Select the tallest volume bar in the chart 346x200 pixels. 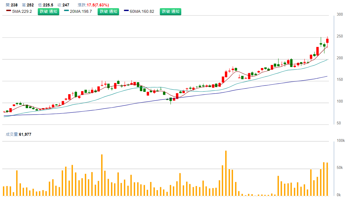tap(226, 173)
